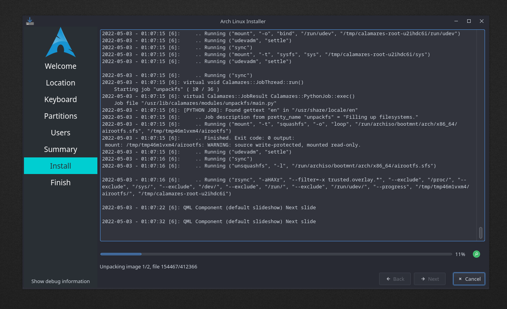Toggle the green log viewer magnifier icon
Viewport: 507px width, 309px height.
click(476, 254)
